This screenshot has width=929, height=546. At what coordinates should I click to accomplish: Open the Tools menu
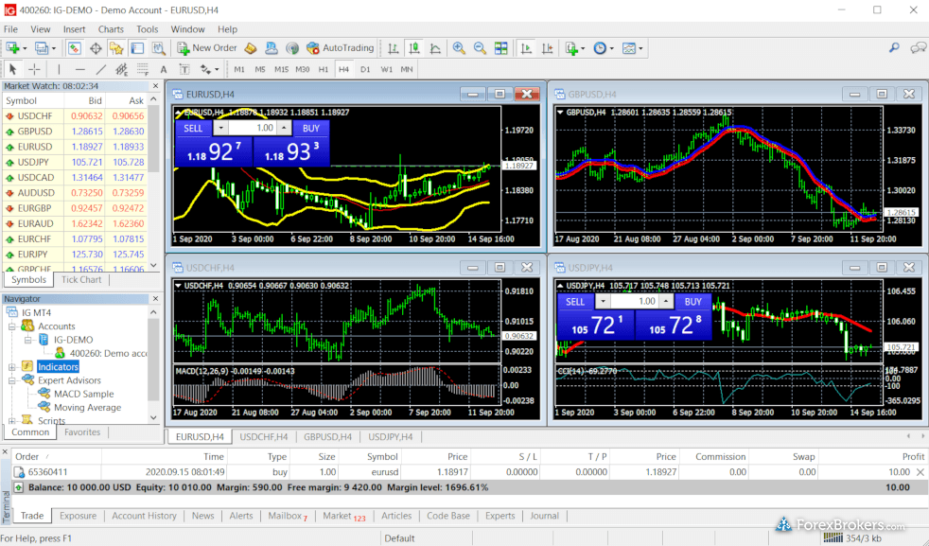(x=147, y=29)
